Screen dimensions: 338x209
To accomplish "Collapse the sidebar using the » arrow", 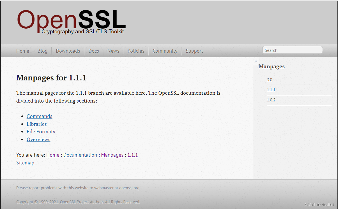I will tap(256, 61).
